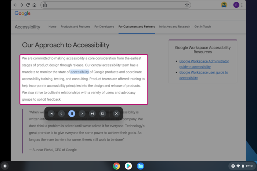Open Google Workspace user guide link

(x=203, y=75)
